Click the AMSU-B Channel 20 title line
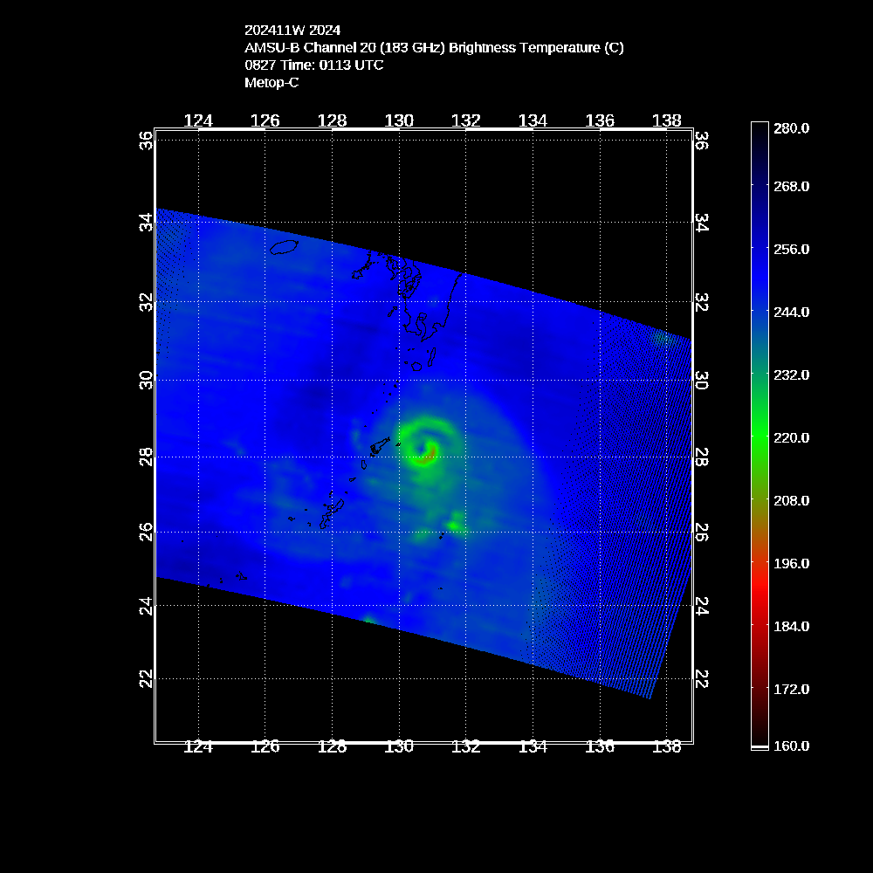This screenshot has width=873, height=873. (434, 48)
